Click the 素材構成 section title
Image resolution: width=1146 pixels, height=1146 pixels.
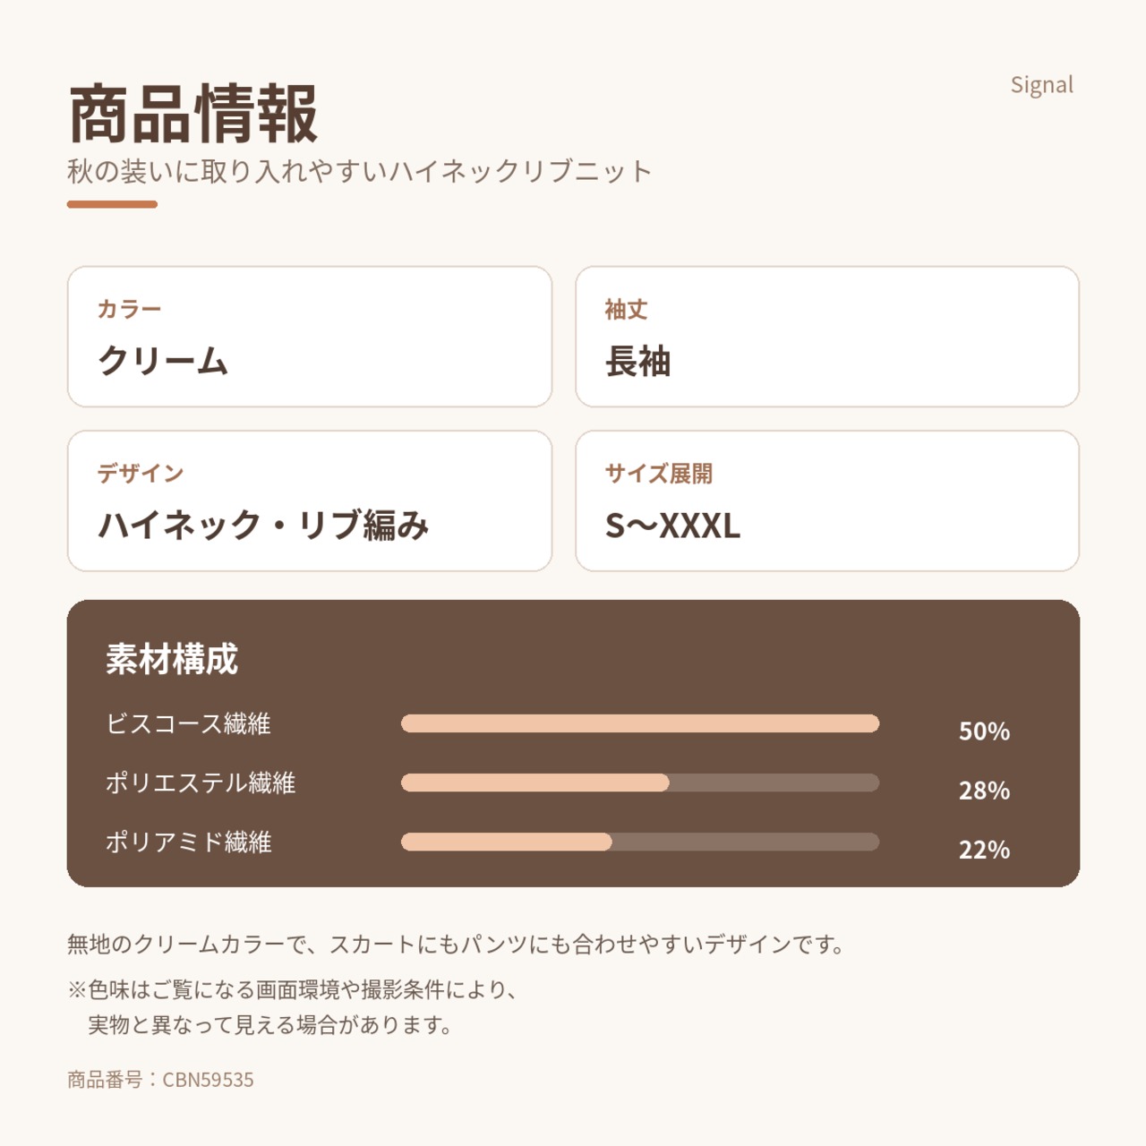172,659
